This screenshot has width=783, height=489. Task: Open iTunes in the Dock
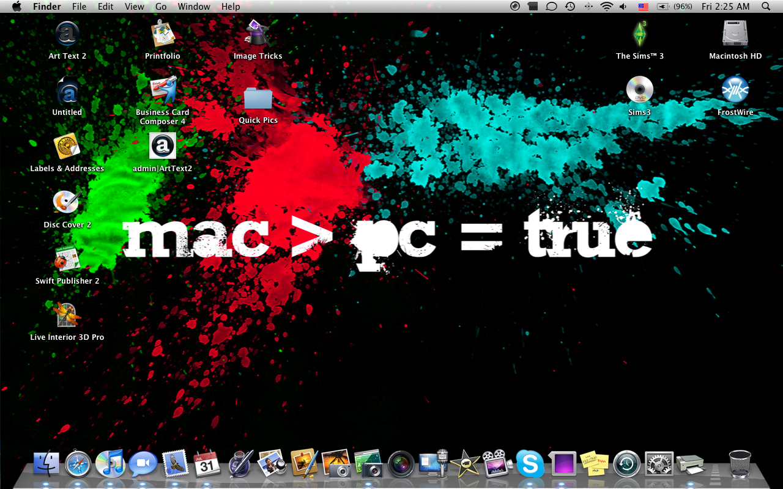click(111, 463)
